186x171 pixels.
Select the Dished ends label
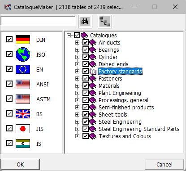pos(113,64)
